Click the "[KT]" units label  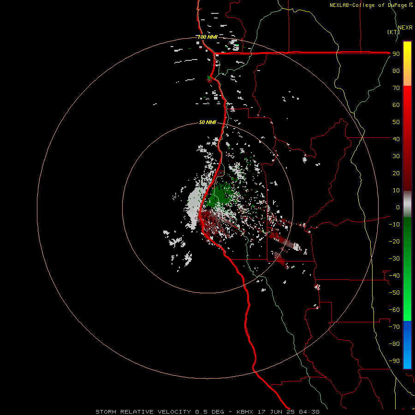pos(393,32)
